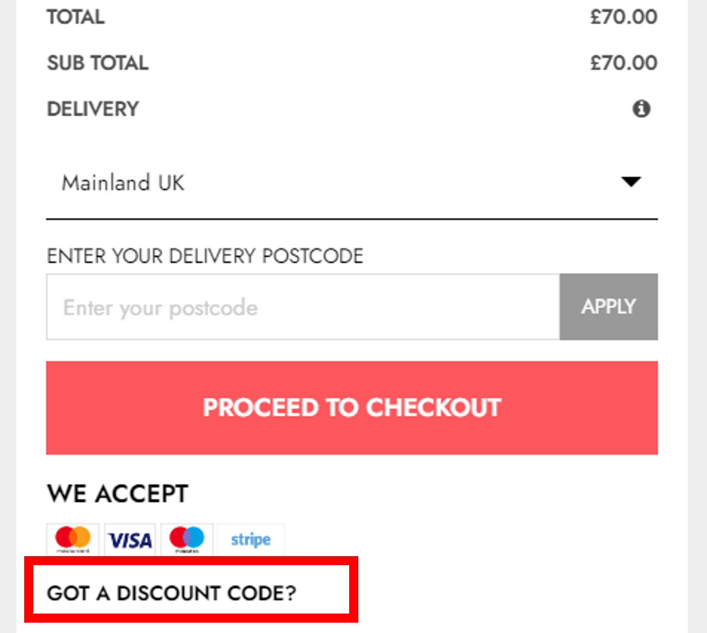Click the delivery information icon
The height and width of the screenshot is (633, 707).
coord(641,108)
